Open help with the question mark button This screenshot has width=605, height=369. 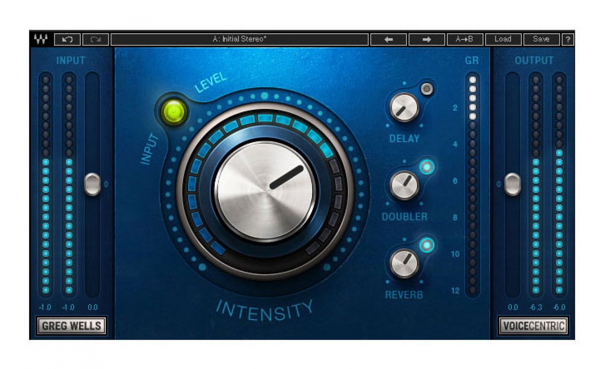[568, 39]
